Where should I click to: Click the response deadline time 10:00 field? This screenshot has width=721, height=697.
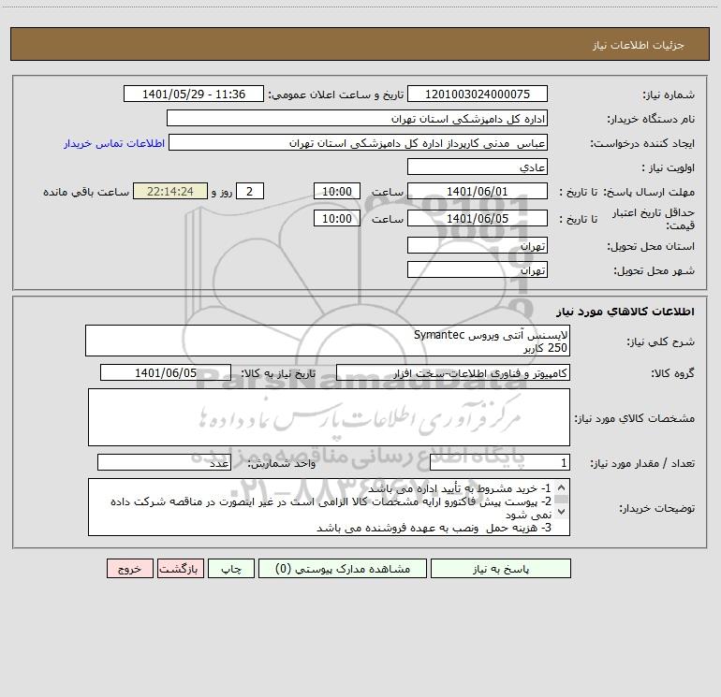tap(336, 191)
